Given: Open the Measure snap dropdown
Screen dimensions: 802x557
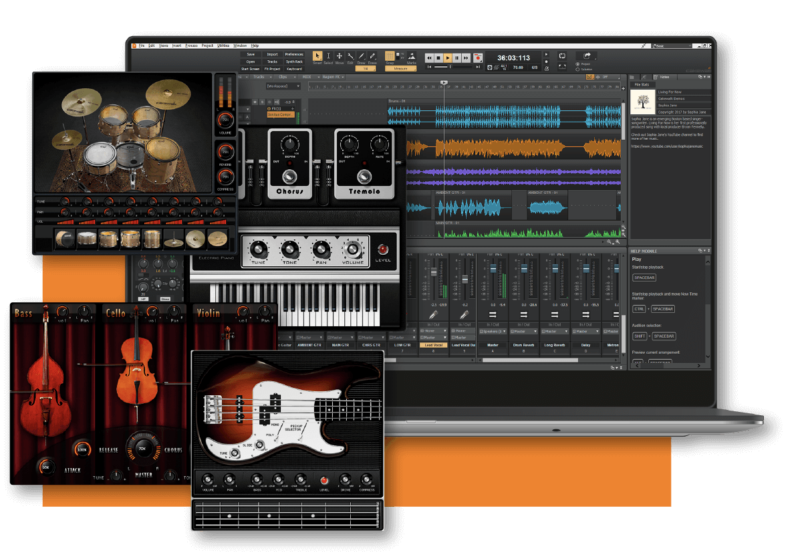Looking at the screenshot, I should [x=401, y=68].
